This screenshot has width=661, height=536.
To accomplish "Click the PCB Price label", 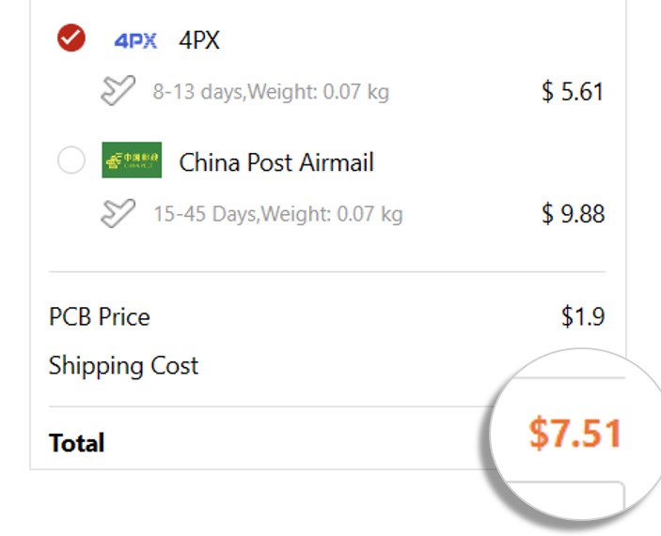I will 99,317.
